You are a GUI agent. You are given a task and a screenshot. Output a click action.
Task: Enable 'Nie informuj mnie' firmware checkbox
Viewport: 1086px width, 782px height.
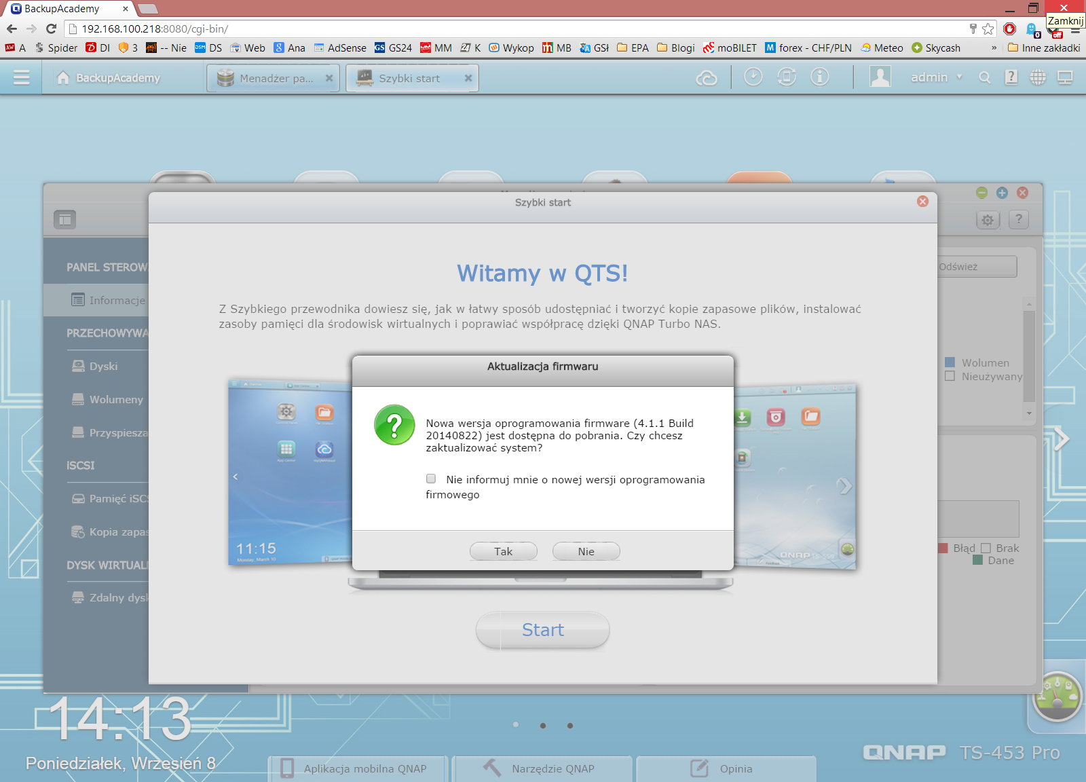pyautogui.click(x=431, y=479)
